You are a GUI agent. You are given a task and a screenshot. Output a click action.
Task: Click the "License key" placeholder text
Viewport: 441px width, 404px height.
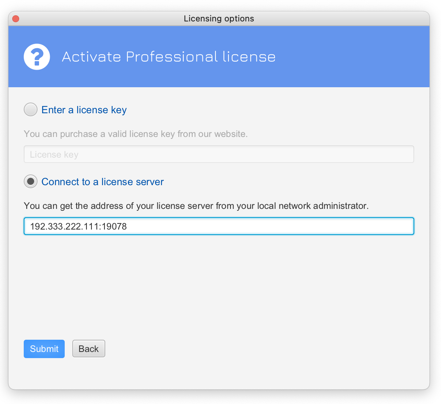54,155
